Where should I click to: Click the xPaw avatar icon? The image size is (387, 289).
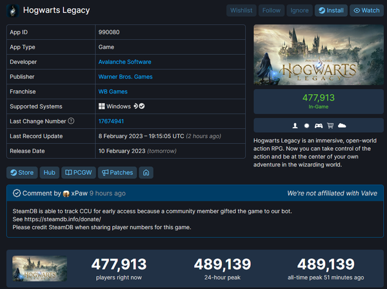tap(66, 194)
